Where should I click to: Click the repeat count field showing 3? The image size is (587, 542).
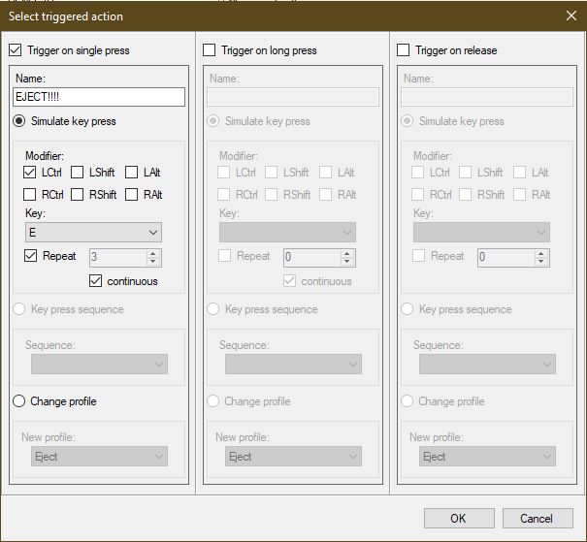(x=117, y=257)
